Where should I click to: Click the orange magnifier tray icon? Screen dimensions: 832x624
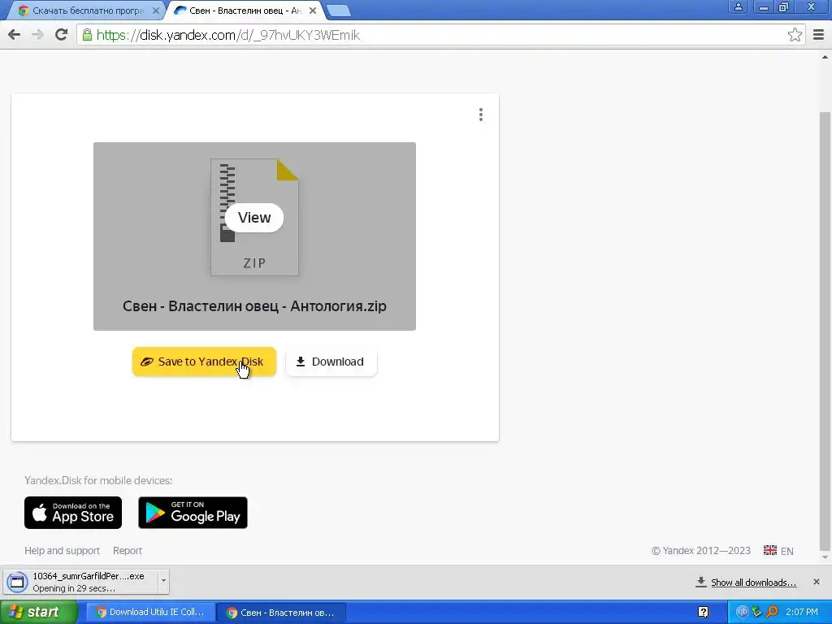773,613
